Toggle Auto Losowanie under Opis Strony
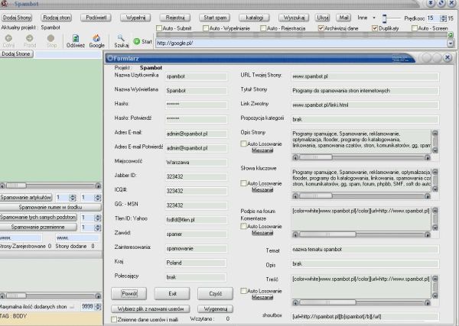 pos(243,144)
